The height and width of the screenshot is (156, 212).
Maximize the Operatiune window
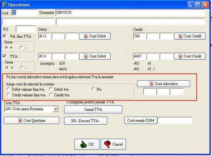(x=198, y=5)
